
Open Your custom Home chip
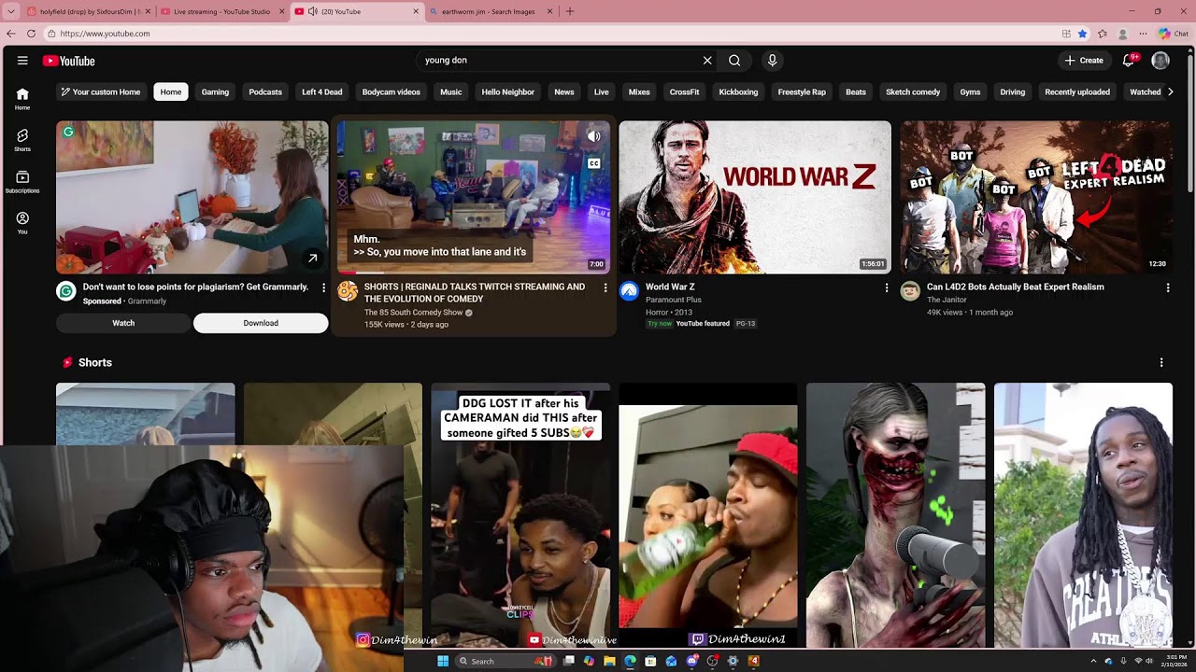[101, 91]
